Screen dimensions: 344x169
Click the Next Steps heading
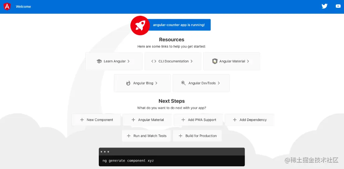pos(172,101)
